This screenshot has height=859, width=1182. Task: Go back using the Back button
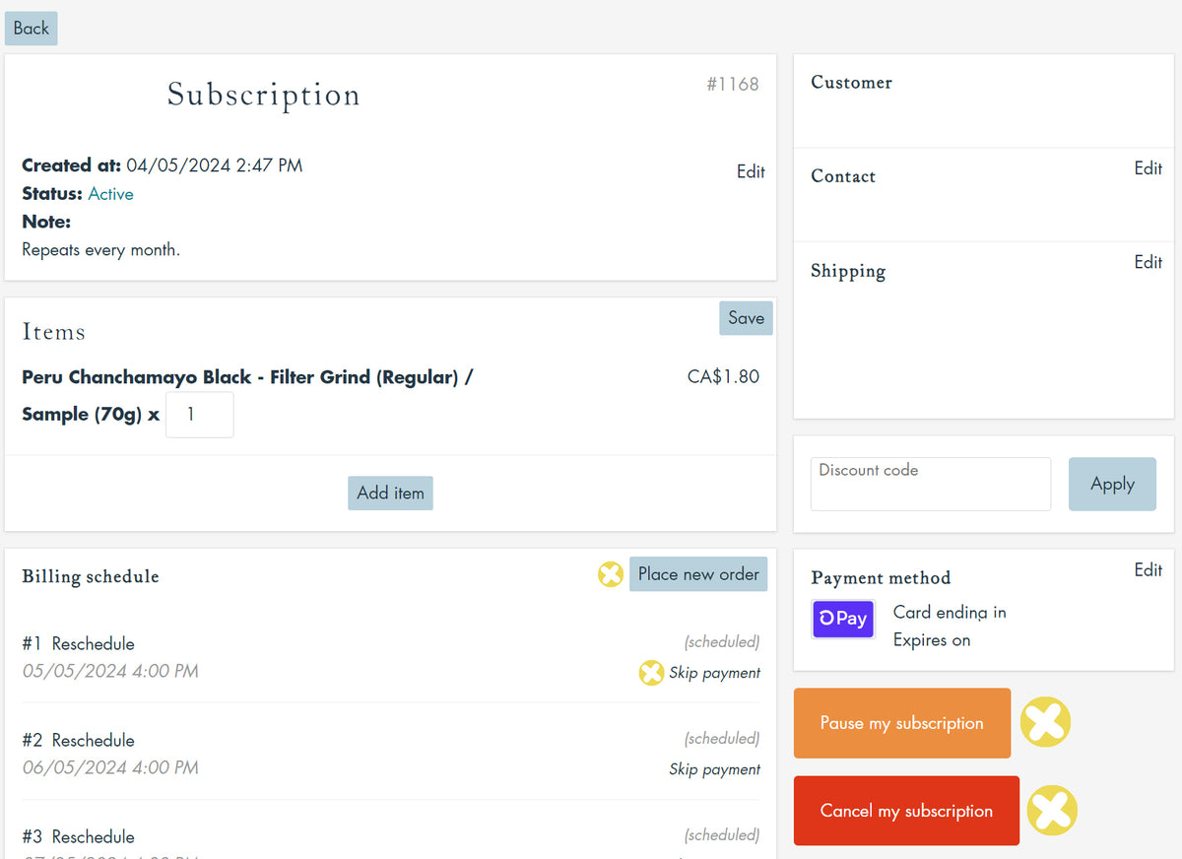[x=32, y=29]
